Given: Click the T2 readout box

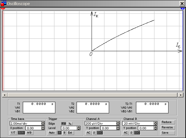Looking at the screenshot, I should pos(93,107).
